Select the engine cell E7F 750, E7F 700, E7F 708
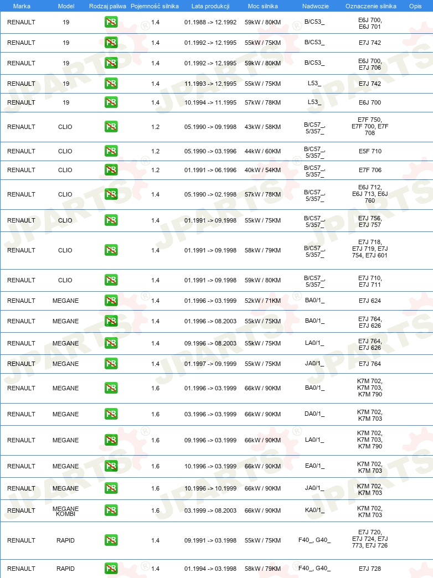The image size is (433, 578). 370,126
